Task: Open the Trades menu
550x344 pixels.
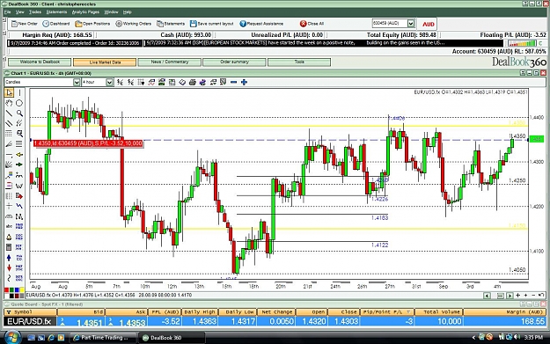Action: [x=35, y=12]
